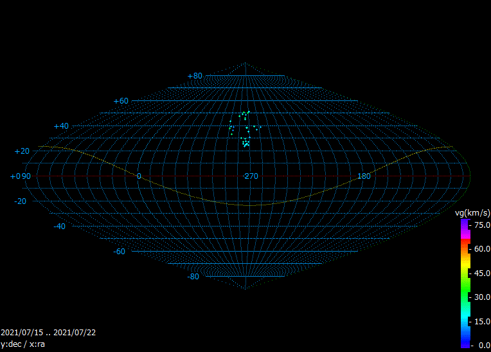Click the vg(km/s) colorbar title
This screenshot has width=491, height=352.
point(472,213)
